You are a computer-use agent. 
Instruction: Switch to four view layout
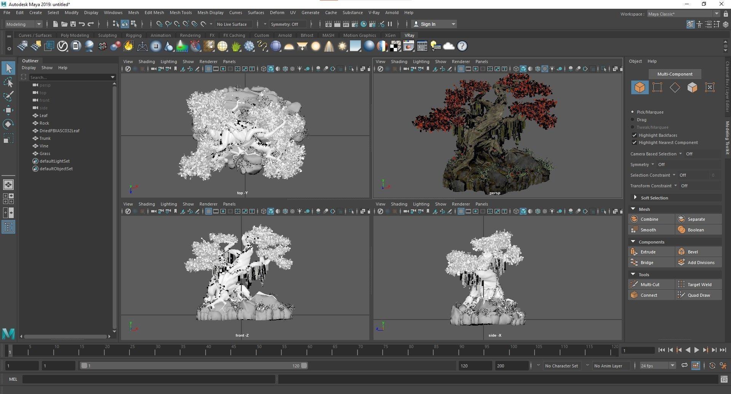(8, 199)
